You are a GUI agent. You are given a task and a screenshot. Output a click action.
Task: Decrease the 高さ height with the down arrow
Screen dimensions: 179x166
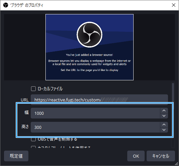click(x=164, y=130)
